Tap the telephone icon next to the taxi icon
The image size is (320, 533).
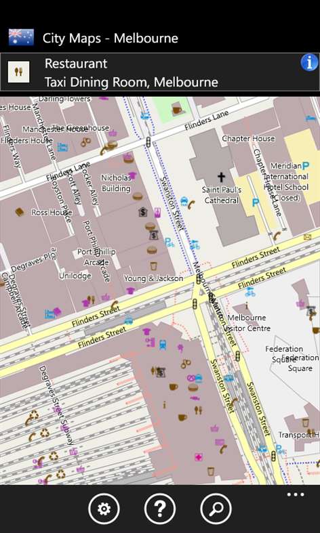tap(192, 205)
